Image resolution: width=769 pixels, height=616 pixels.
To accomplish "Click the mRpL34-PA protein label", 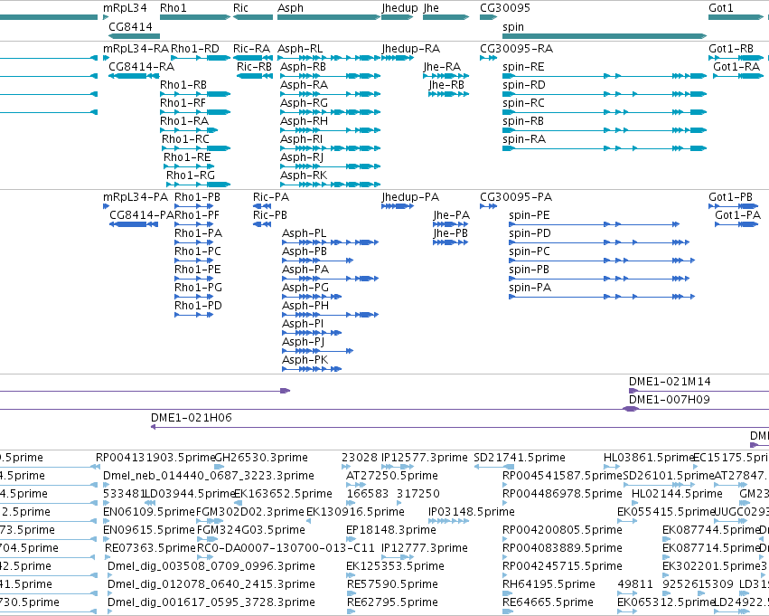I will 136,197.
